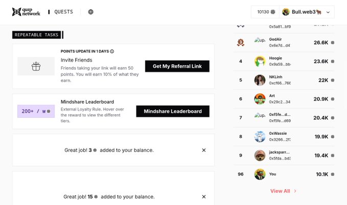347x205 pixels.
Task: Click the You leaderboard row name
Action: pyautogui.click(x=272, y=174)
